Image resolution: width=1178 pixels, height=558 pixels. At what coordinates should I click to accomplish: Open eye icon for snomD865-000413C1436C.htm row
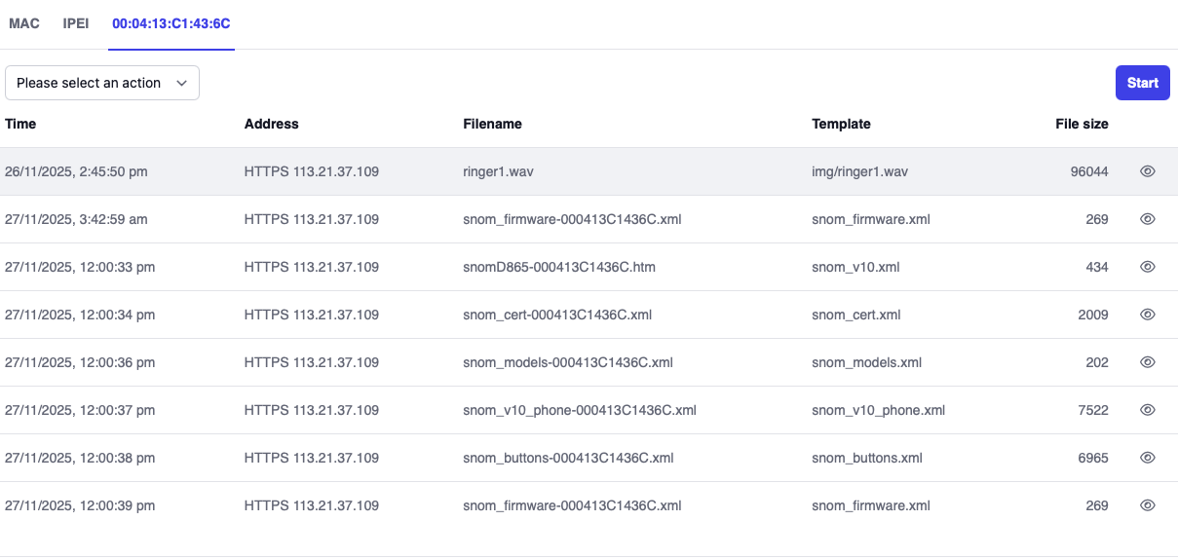tap(1147, 267)
